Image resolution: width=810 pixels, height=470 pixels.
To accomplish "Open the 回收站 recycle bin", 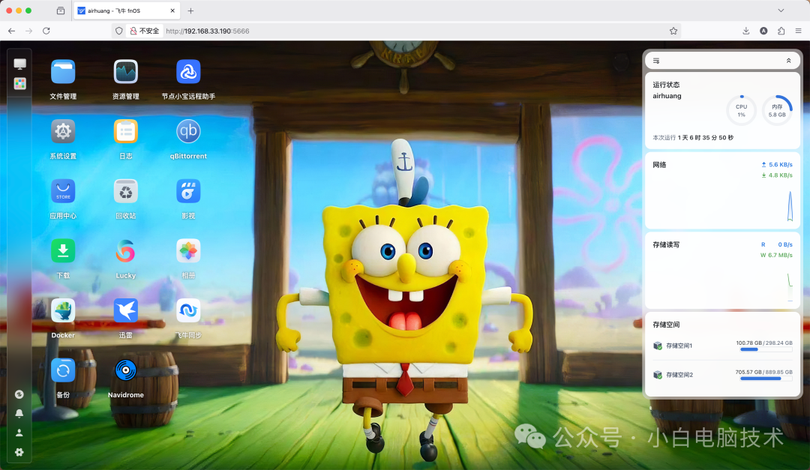I will [125, 192].
